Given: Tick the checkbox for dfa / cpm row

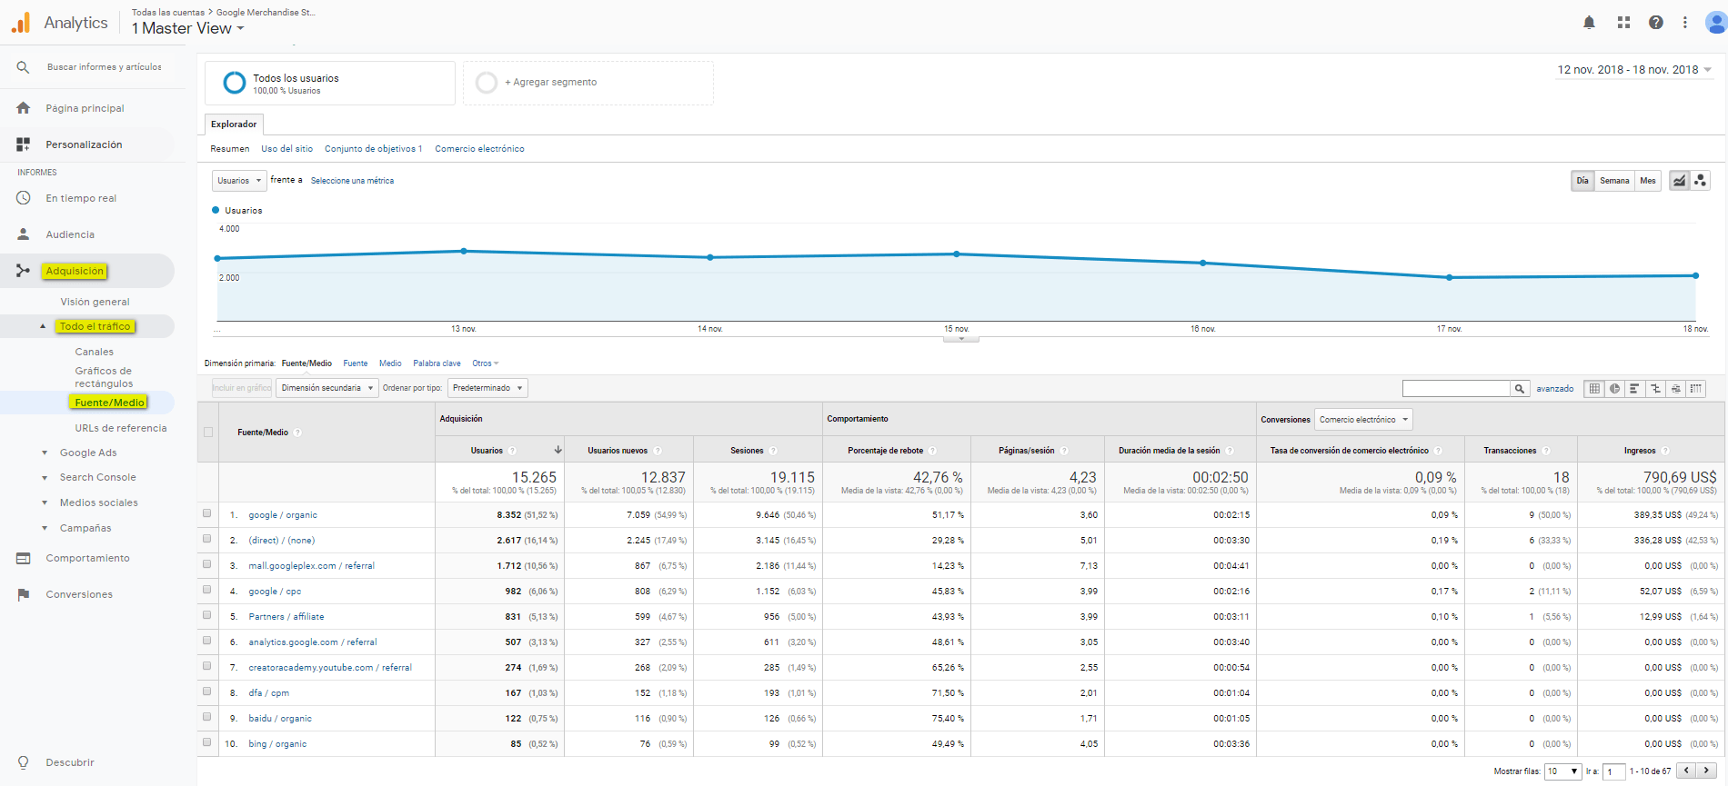Looking at the screenshot, I should pos(207,691).
